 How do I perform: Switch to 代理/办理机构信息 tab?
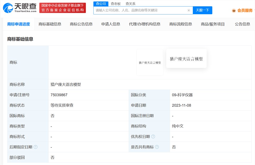[x=145, y=24]
